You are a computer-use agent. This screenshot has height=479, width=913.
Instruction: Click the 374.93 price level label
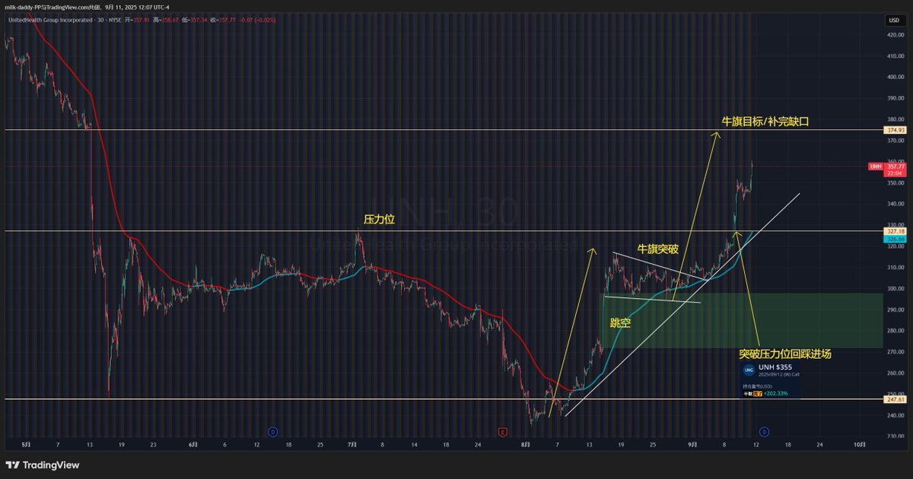896,130
